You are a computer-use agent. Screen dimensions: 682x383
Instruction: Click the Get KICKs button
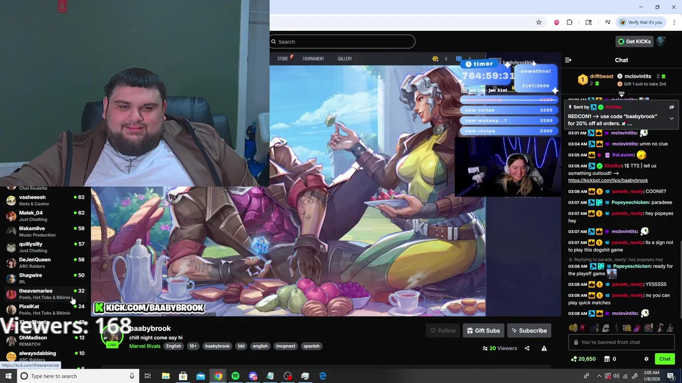[634, 41]
